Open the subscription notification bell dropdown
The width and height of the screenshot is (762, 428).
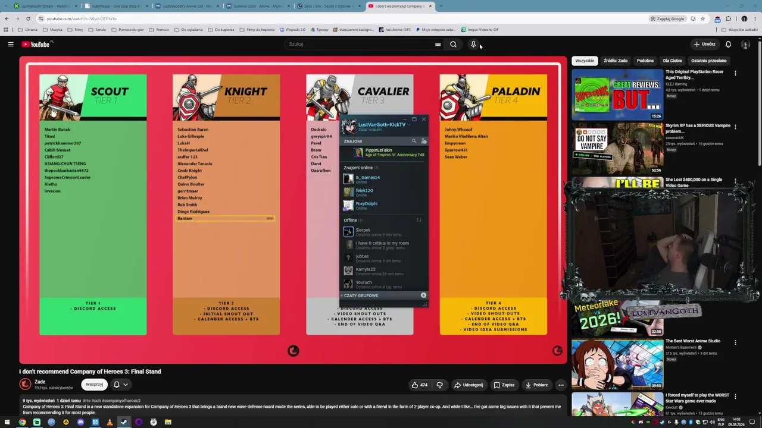coord(120,385)
